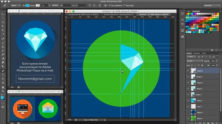Select the History Brush tool
The width and height of the screenshot is (222, 124).
[x=3, y=51]
